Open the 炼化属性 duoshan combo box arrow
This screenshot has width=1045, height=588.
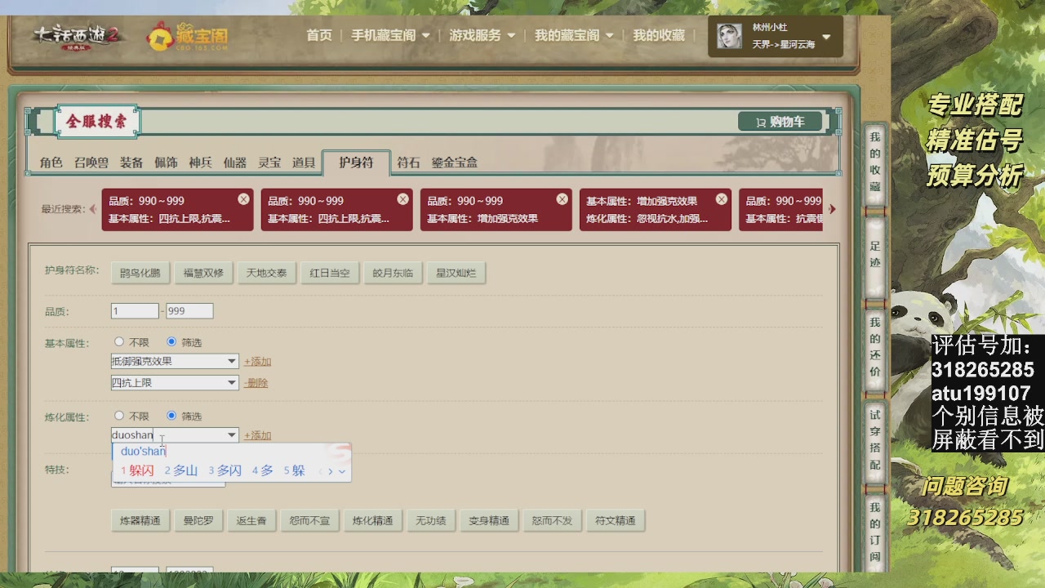(232, 435)
